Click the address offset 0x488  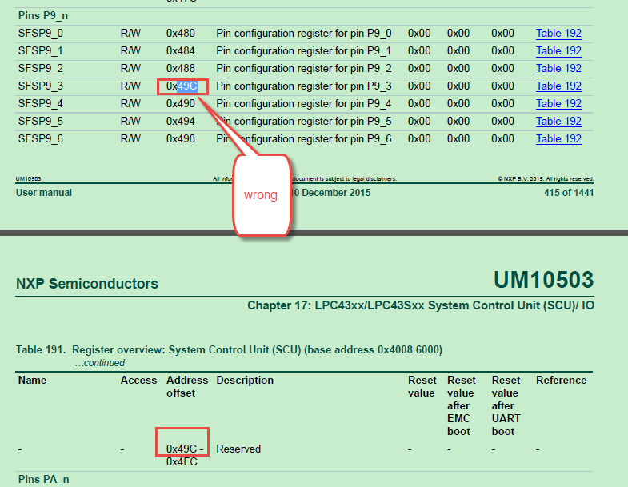(181, 69)
